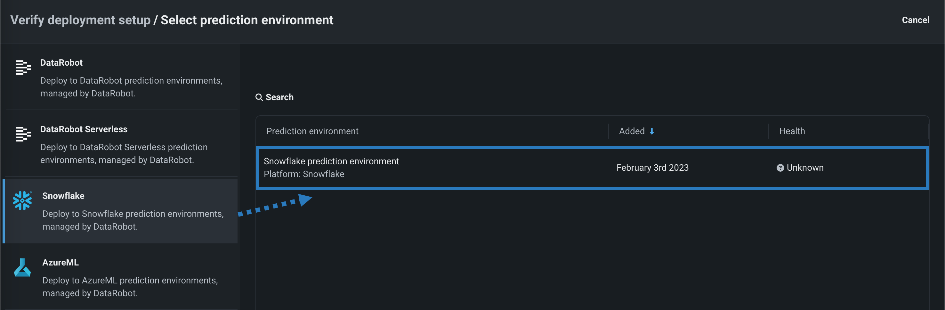Sort by the Health column header

point(792,131)
